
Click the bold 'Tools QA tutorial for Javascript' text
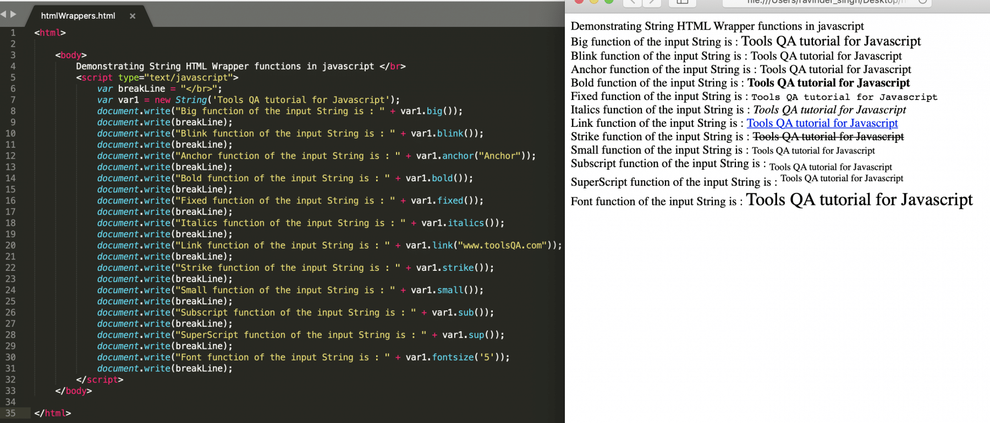click(828, 82)
